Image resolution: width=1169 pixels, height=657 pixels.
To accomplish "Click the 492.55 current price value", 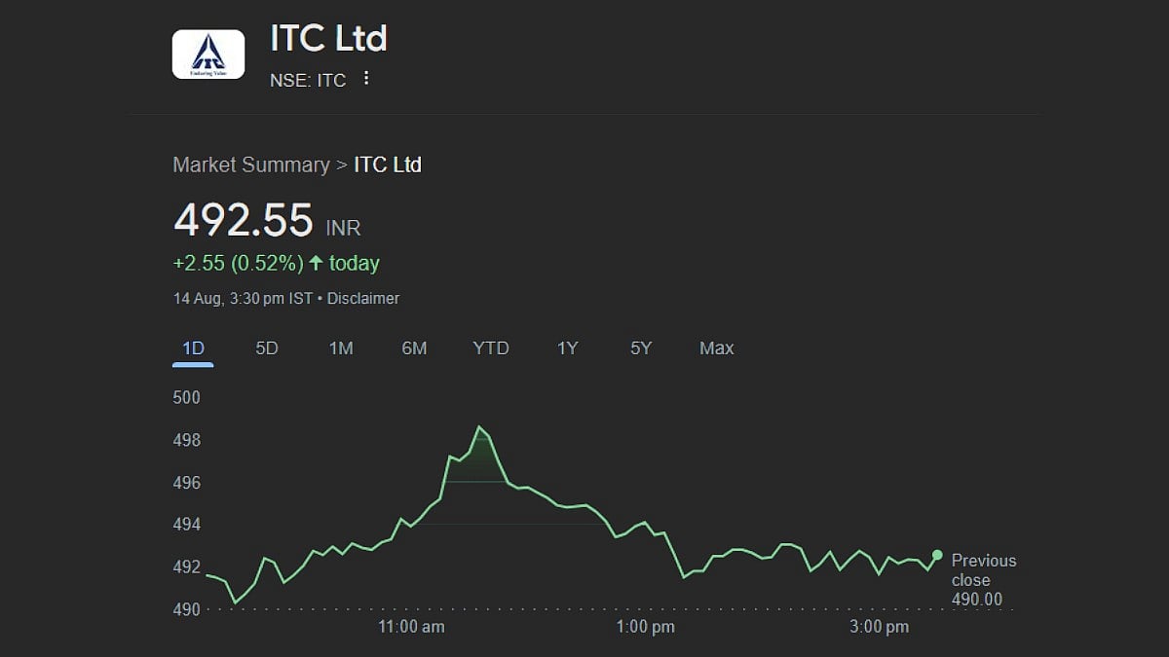I will pos(244,220).
